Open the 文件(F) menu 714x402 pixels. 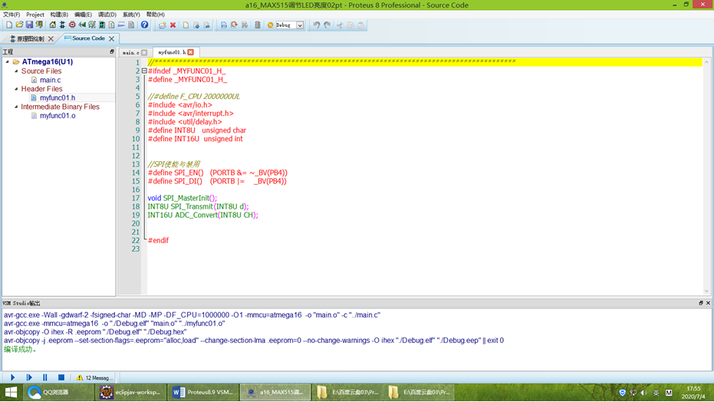tap(12, 15)
